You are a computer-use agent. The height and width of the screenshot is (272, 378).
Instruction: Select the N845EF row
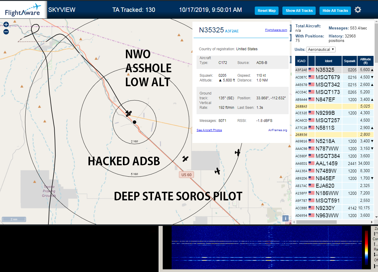coord(334,178)
